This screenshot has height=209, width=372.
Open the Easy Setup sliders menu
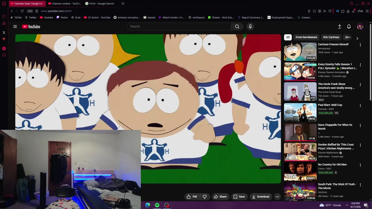pos(367,11)
